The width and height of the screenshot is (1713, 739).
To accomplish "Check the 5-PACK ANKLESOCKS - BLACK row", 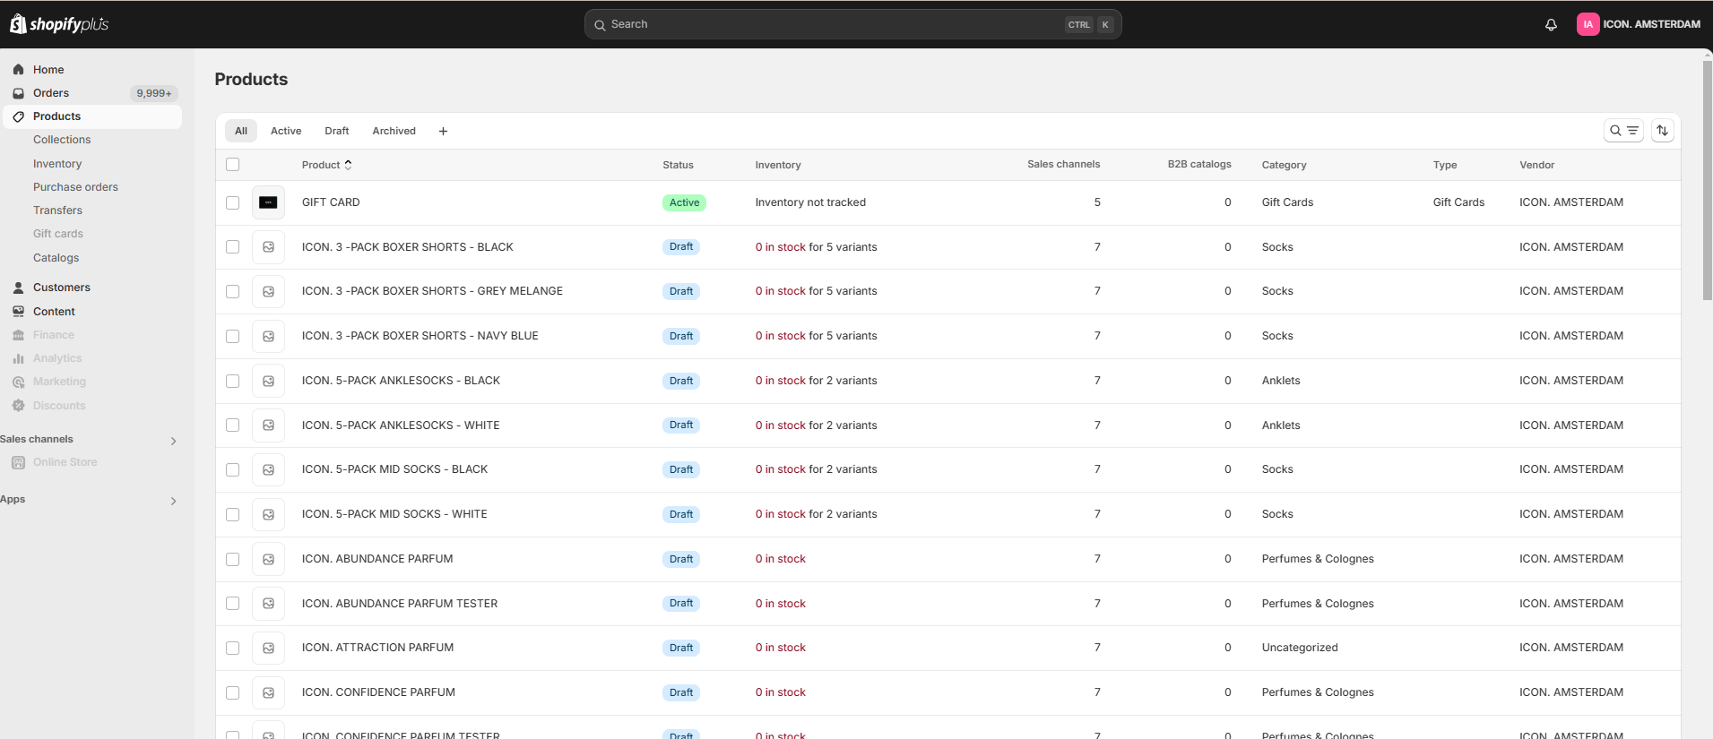I will 233,381.
